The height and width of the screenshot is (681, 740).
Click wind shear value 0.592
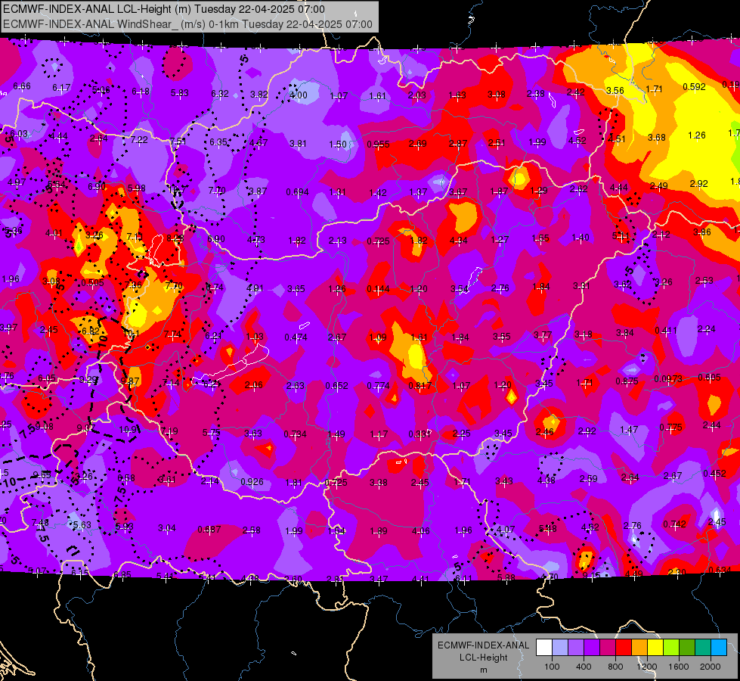[694, 86]
